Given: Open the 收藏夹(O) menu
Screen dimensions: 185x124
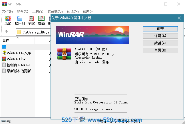Looking at the screenshot, I should tap(55, 11).
